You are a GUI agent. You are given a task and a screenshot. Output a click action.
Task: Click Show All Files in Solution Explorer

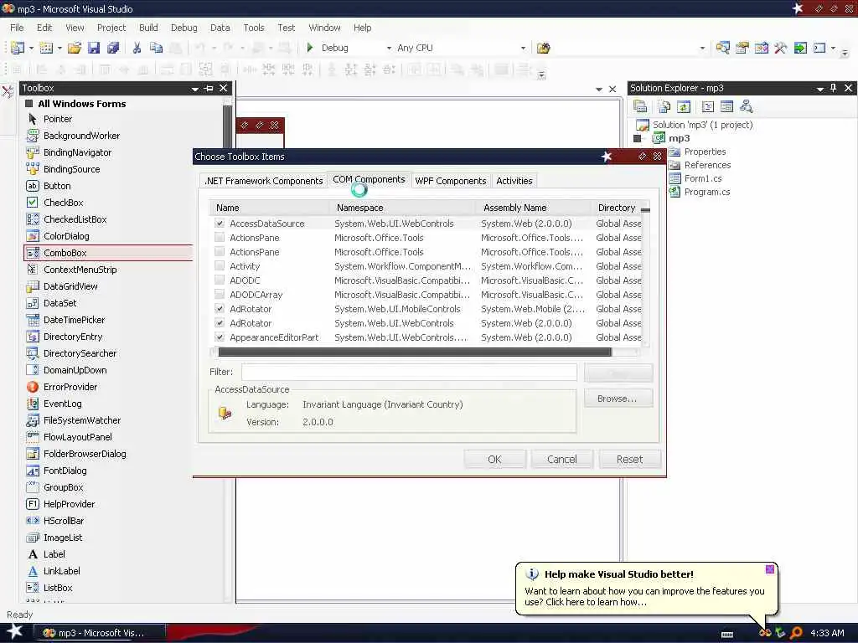(664, 106)
